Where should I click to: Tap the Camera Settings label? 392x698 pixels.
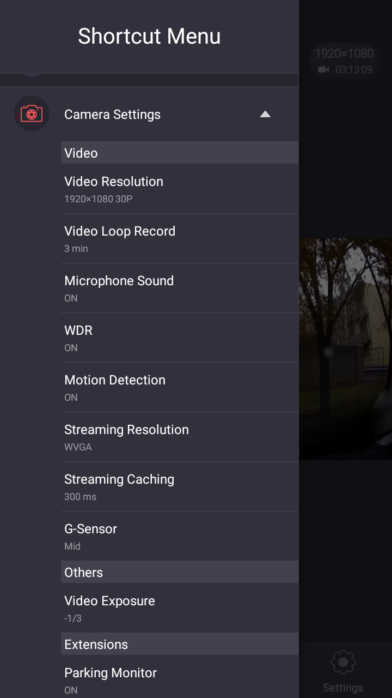coord(113,115)
